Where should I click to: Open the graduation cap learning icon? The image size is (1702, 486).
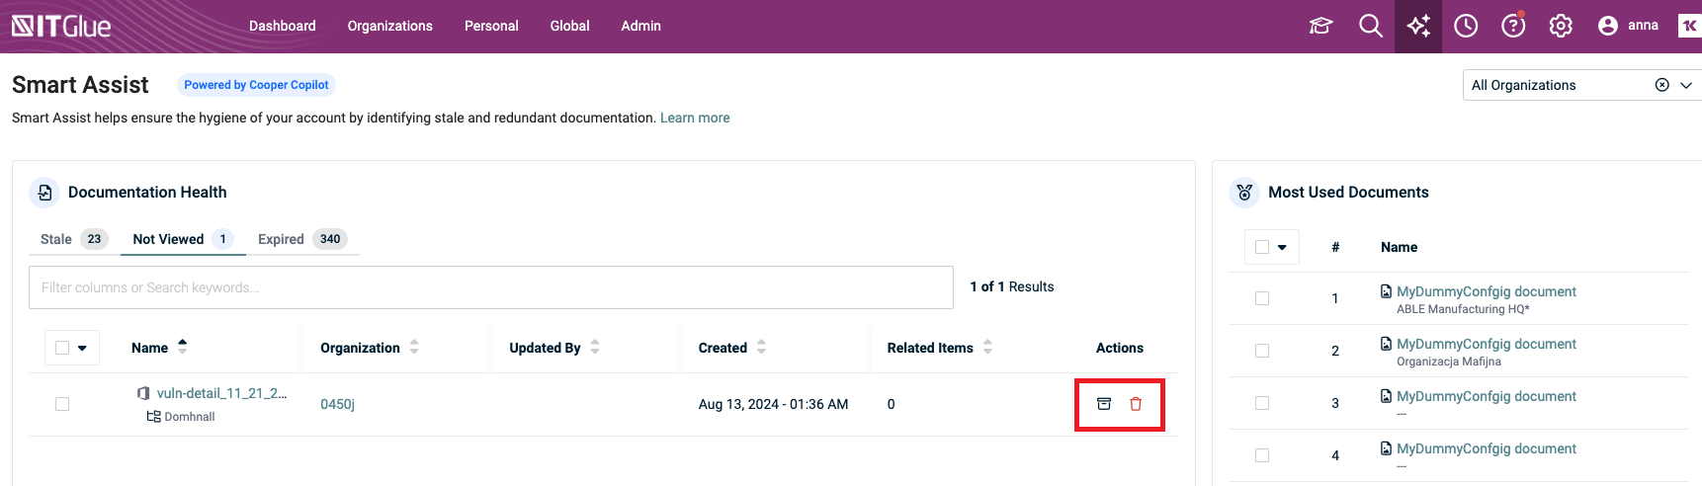[x=1321, y=26]
